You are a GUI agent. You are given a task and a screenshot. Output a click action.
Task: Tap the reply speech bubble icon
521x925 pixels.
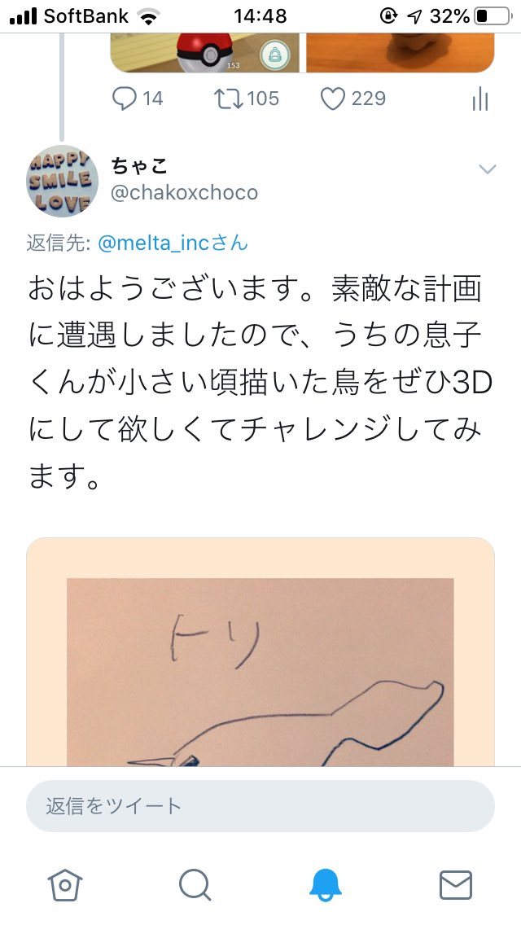coord(125,99)
